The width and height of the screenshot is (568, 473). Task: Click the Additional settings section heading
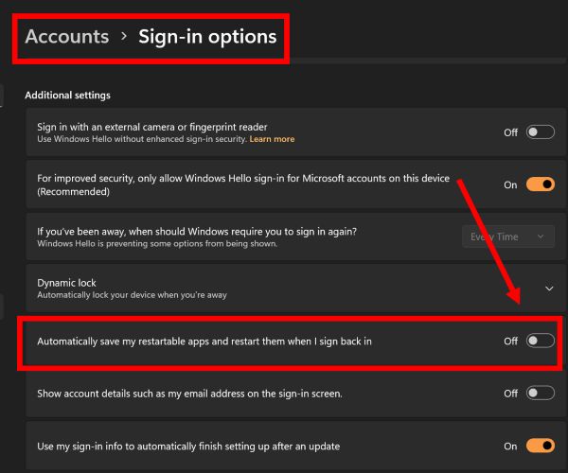coord(67,95)
